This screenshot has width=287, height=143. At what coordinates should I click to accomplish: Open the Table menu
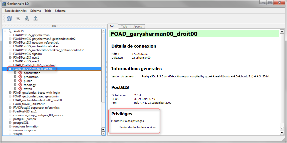click(48, 11)
